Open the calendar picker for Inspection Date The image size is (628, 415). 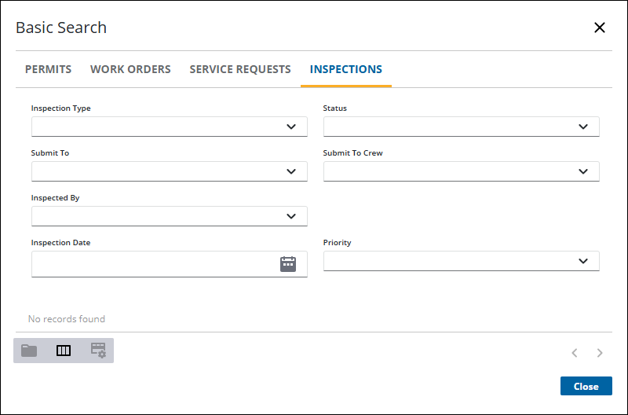tap(287, 264)
